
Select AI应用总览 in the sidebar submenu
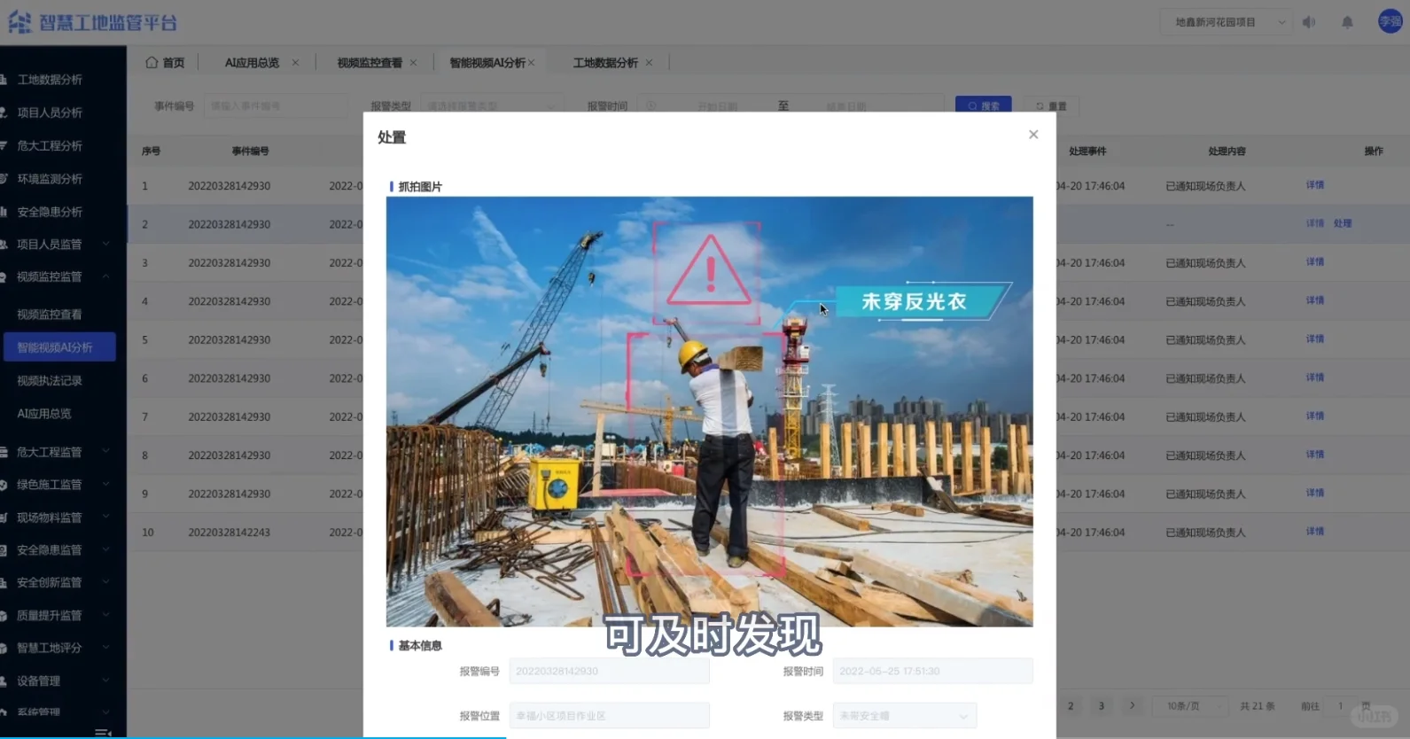point(44,414)
